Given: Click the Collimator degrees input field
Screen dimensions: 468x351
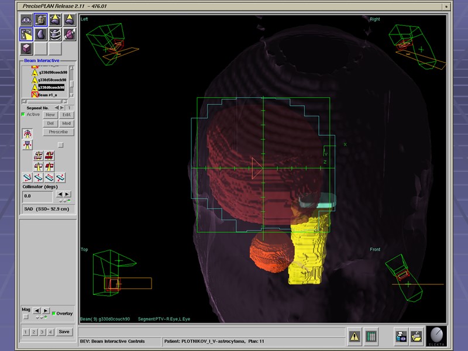Looking at the screenshot, I should (37, 196).
